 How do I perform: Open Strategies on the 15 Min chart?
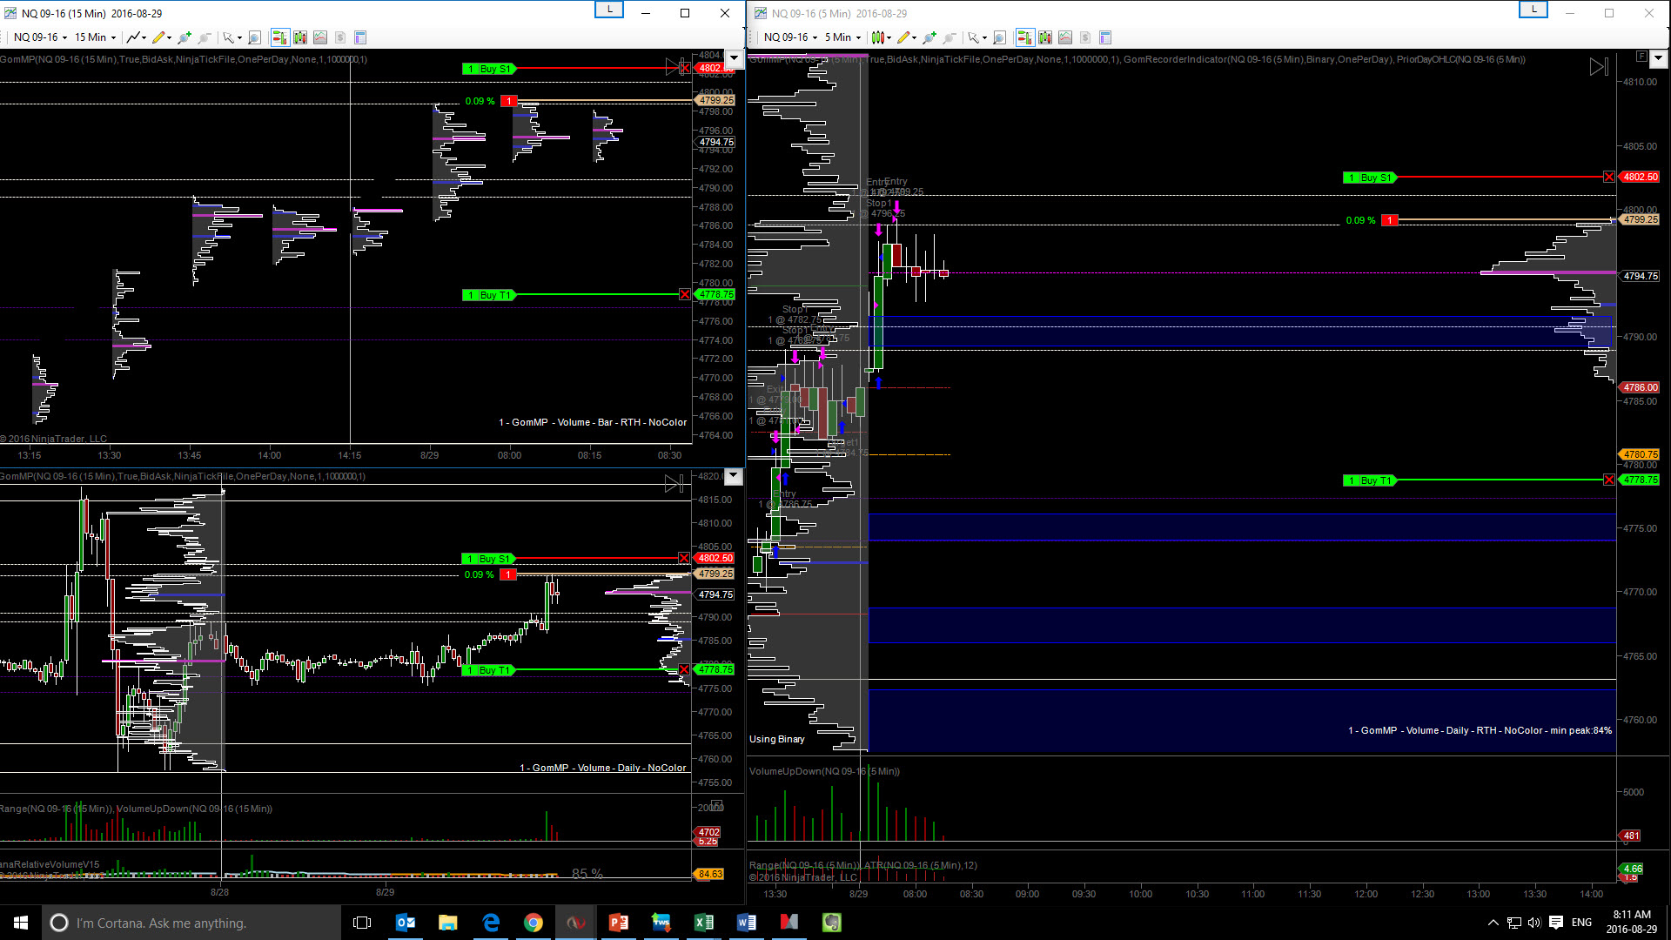click(340, 37)
